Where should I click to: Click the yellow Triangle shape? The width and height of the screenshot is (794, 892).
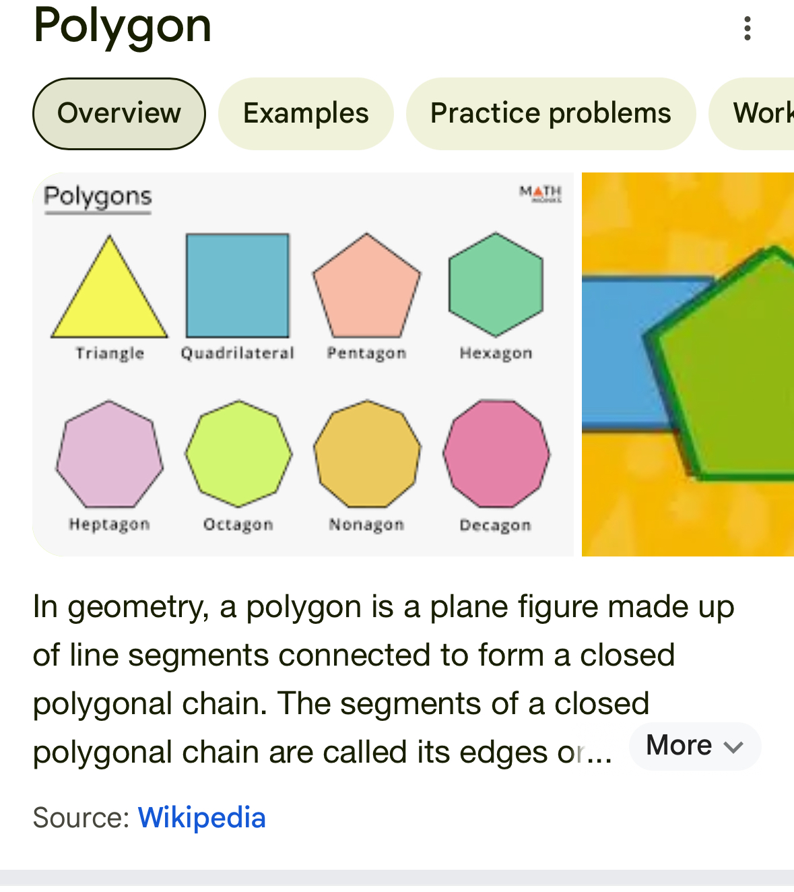click(x=109, y=286)
